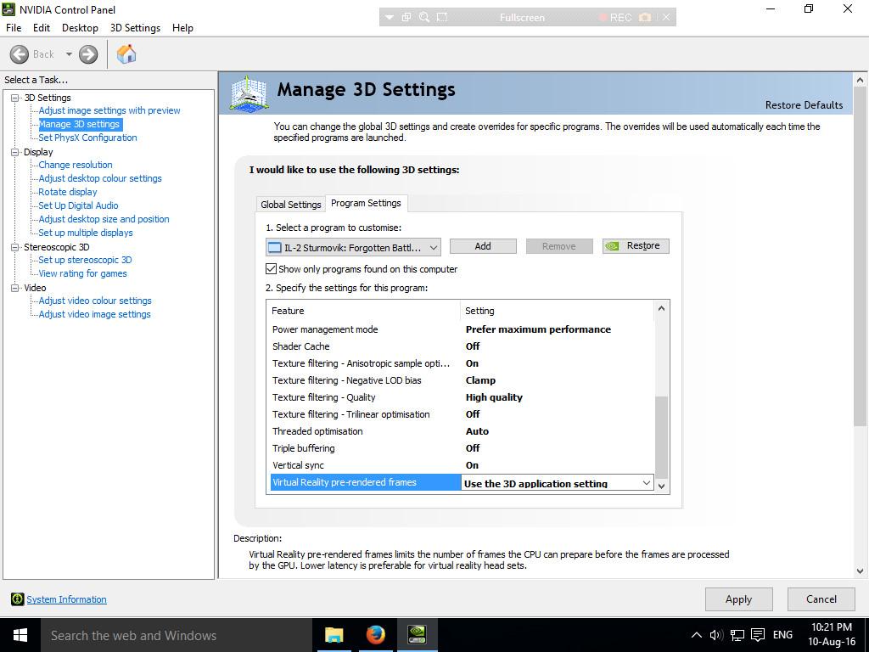This screenshot has width=869, height=652.
Task: Switch to the Global Settings tab
Action: 291,205
